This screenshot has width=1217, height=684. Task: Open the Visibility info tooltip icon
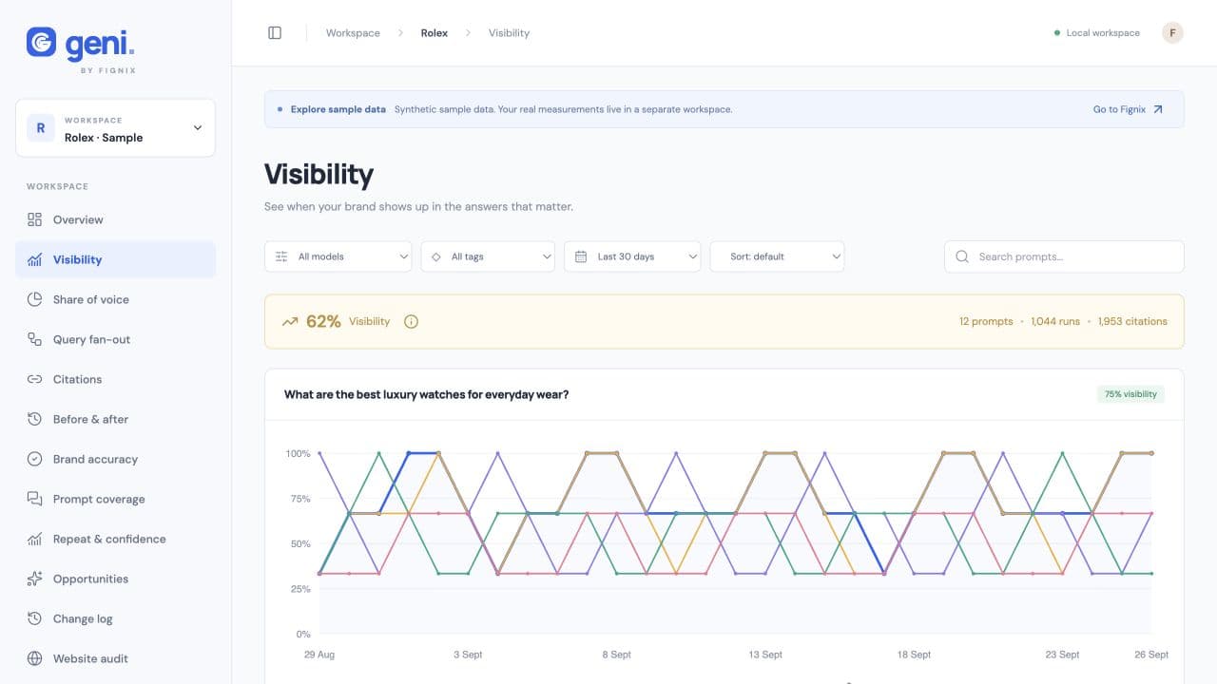pos(411,322)
